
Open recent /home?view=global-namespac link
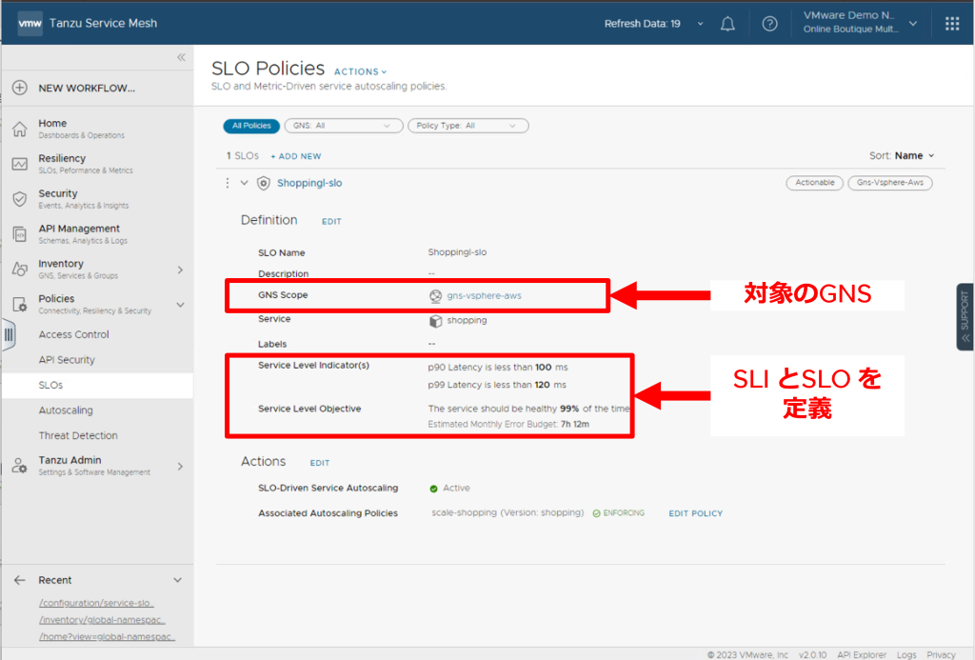pos(107,636)
